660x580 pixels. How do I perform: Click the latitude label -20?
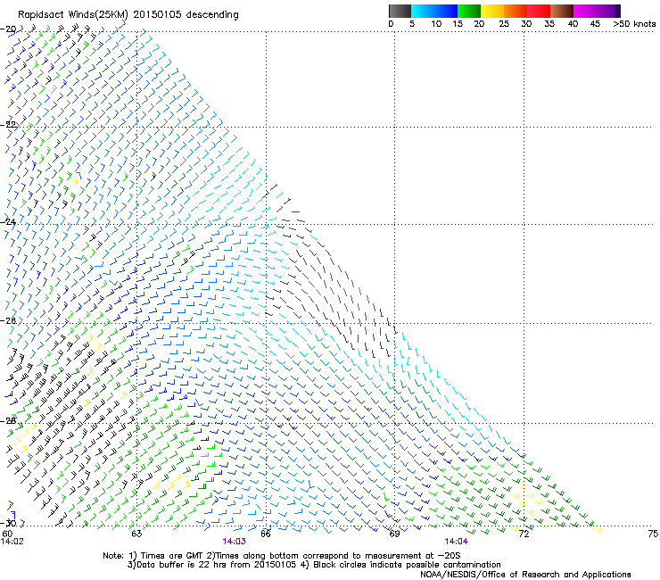pyautogui.click(x=9, y=29)
